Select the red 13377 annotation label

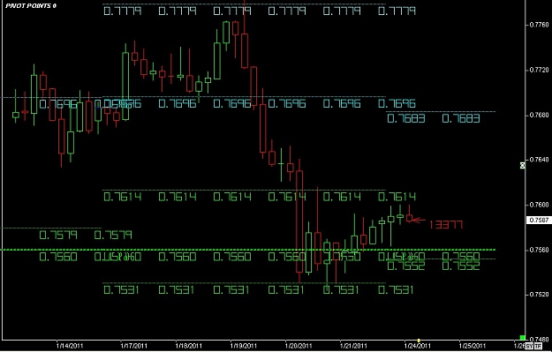click(x=446, y=225)
